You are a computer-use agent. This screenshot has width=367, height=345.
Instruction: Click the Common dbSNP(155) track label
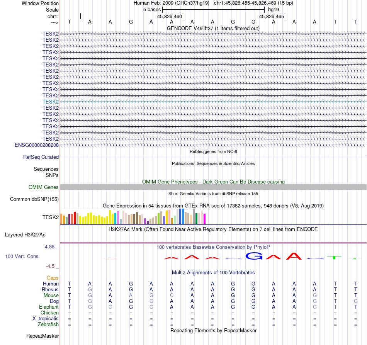(x=34, y=199)
